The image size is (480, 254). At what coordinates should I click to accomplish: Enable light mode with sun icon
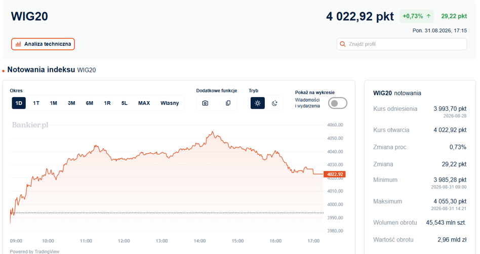(257, 103)
